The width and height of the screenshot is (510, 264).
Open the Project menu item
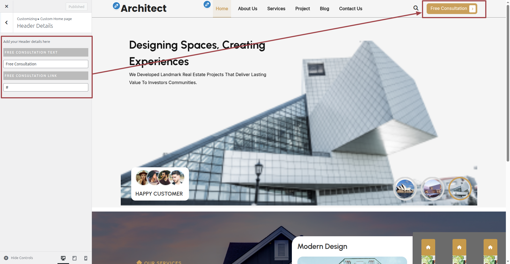(x=303, y=9)
